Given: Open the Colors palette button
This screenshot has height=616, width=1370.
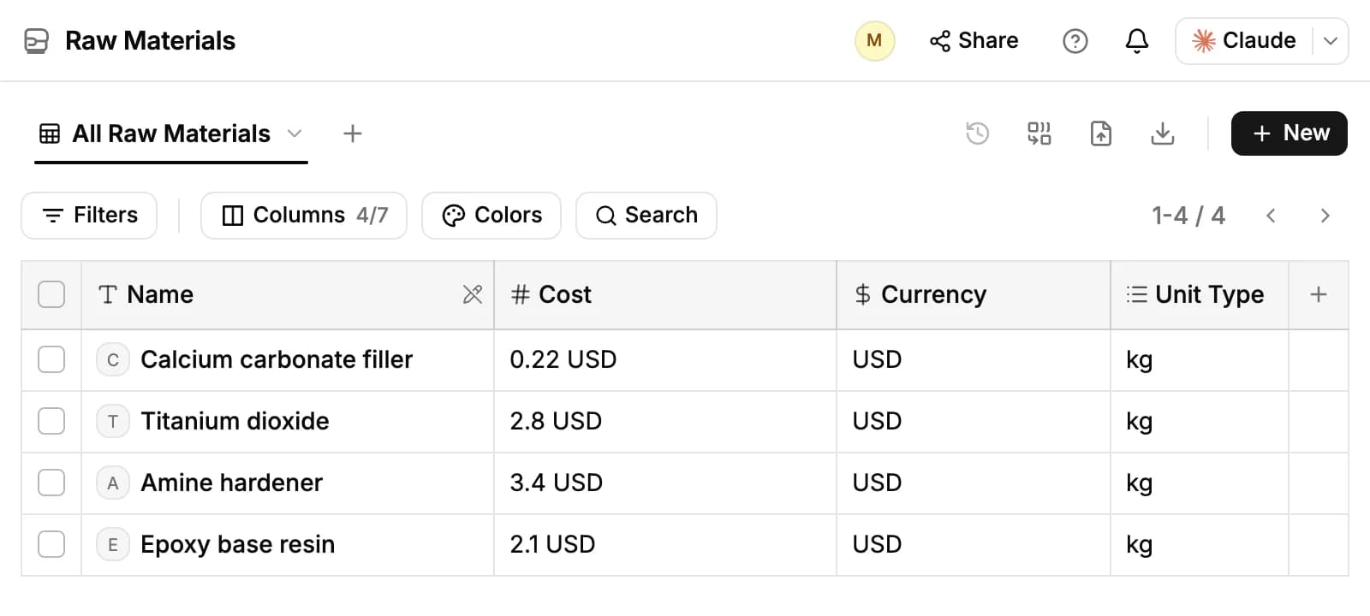Looking at the screenshot, I should (x=491, y=216).
